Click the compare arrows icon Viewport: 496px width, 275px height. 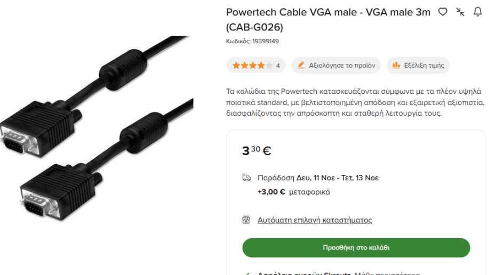[460, 12]
